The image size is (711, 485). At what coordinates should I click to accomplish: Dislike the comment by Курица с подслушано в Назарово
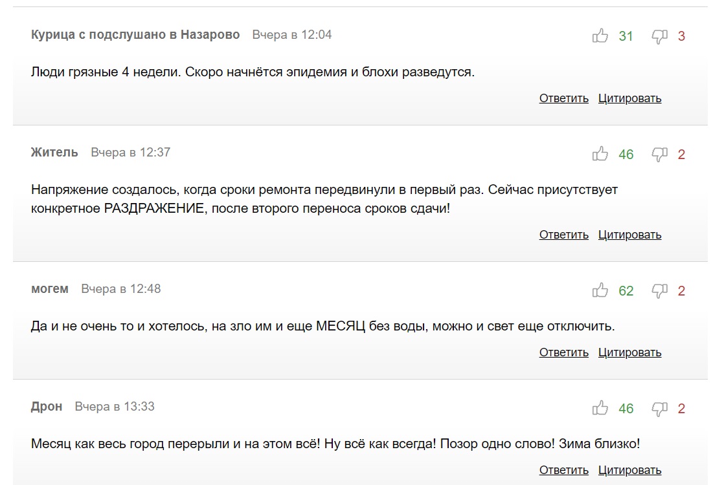(x=660, y=36)
